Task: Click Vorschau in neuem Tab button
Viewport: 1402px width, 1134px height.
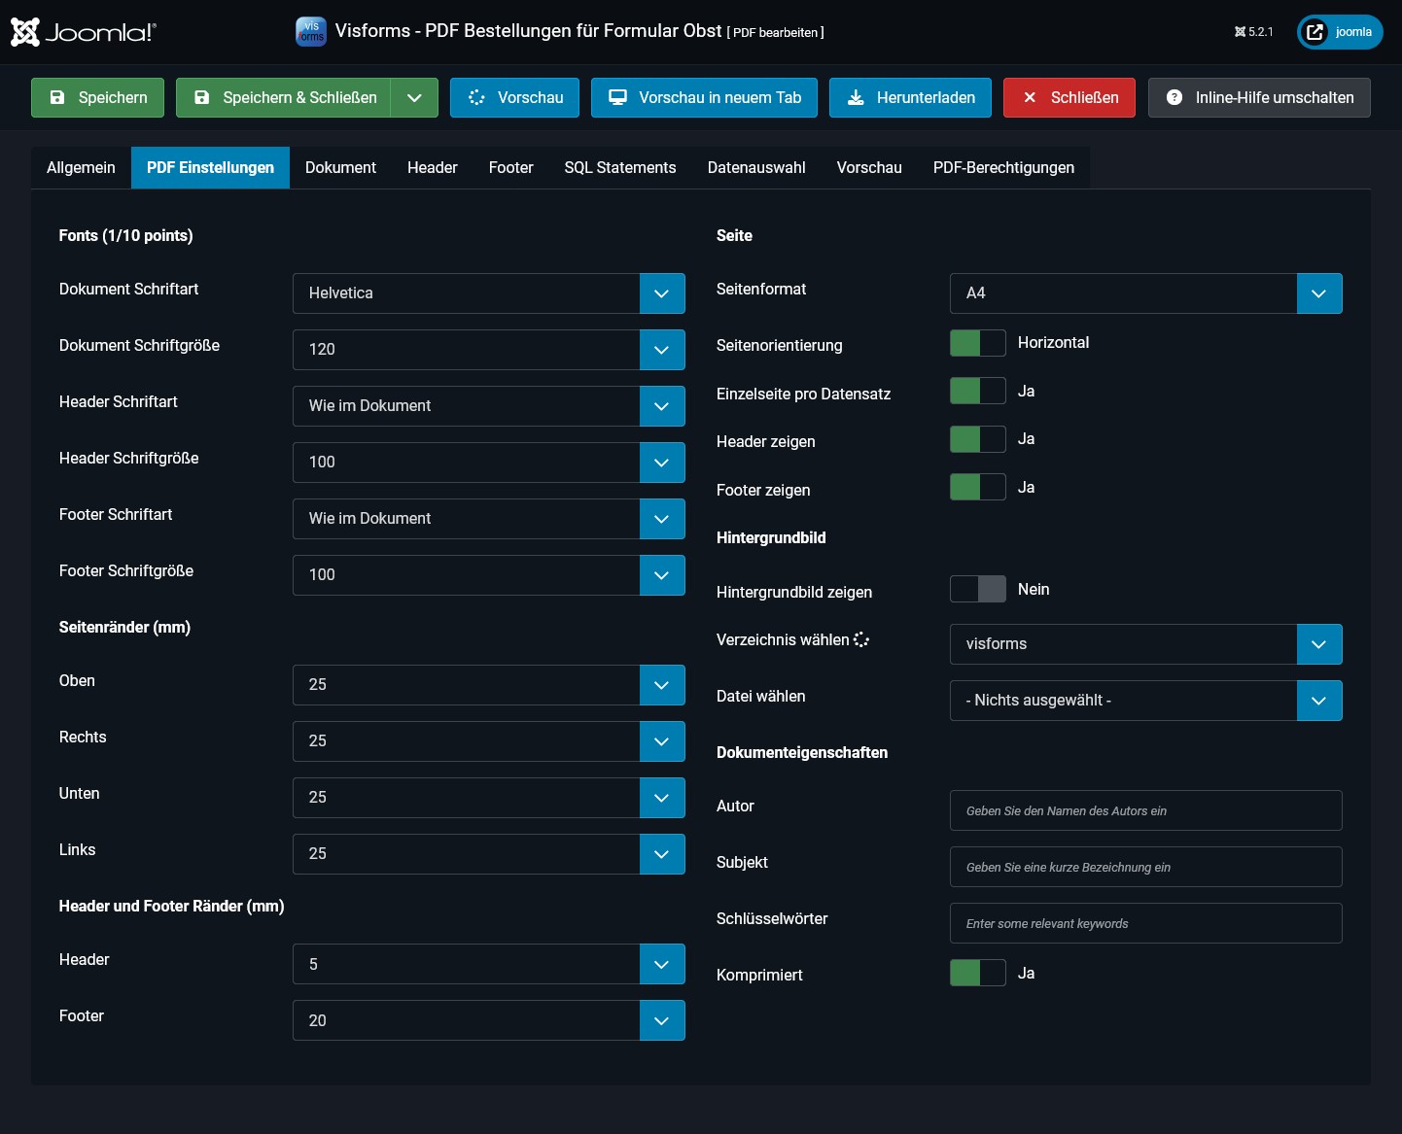Action: (704, 98)
